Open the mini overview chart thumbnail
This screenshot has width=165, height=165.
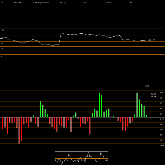coord(82,158)
